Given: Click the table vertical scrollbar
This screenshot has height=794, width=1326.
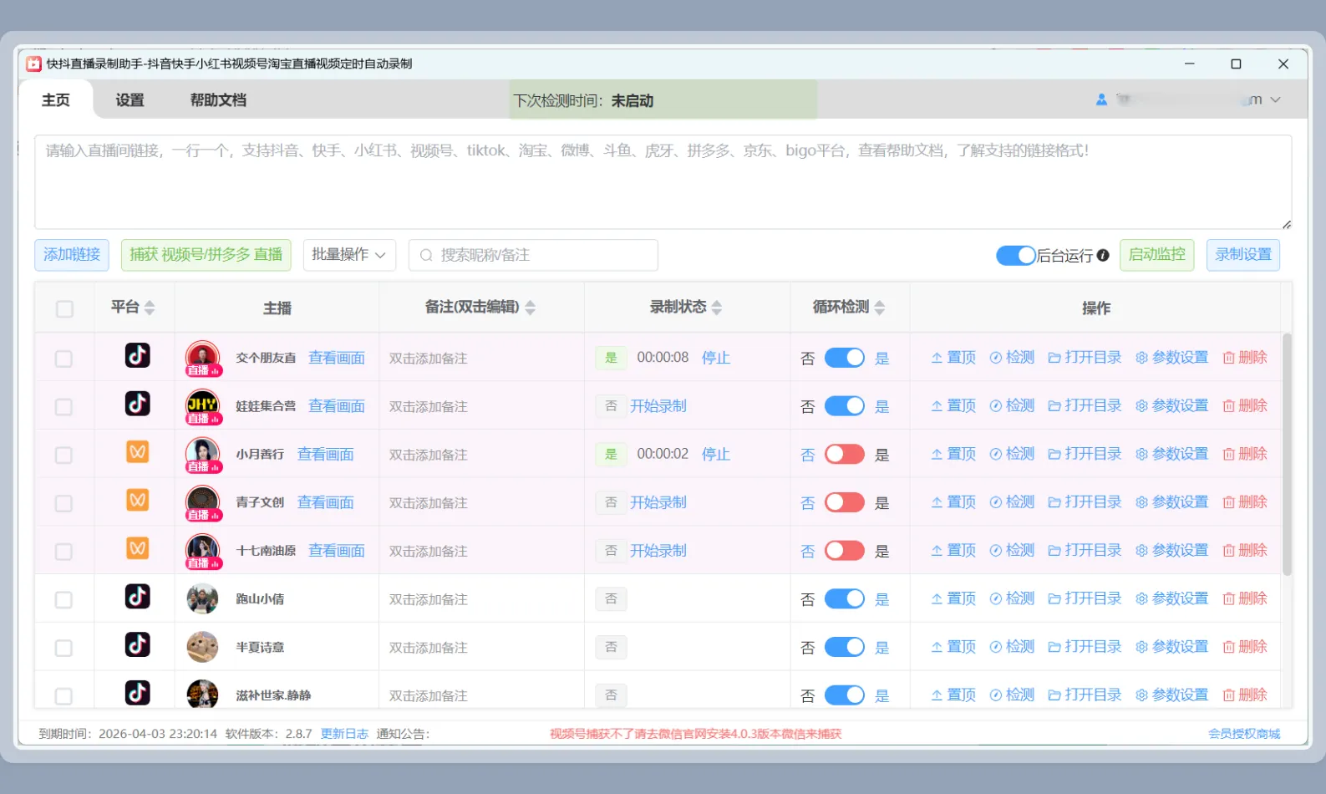Looking at the screenshot, I should click(1287, 456).
